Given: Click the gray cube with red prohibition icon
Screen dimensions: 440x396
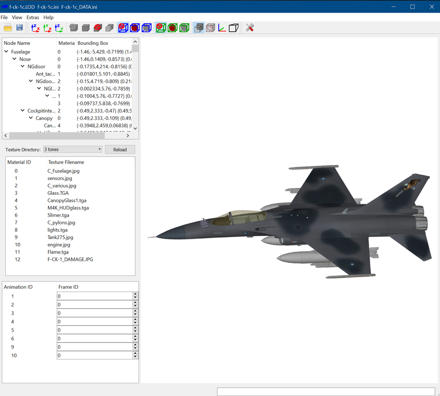Looking at the screenshot, I should pos(98,28).
